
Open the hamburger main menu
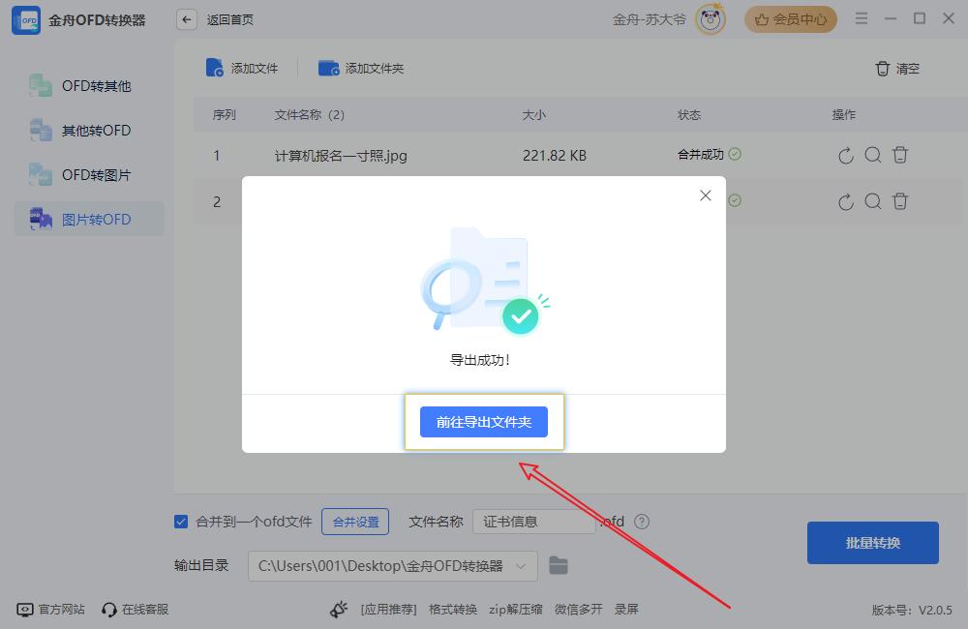862,19
